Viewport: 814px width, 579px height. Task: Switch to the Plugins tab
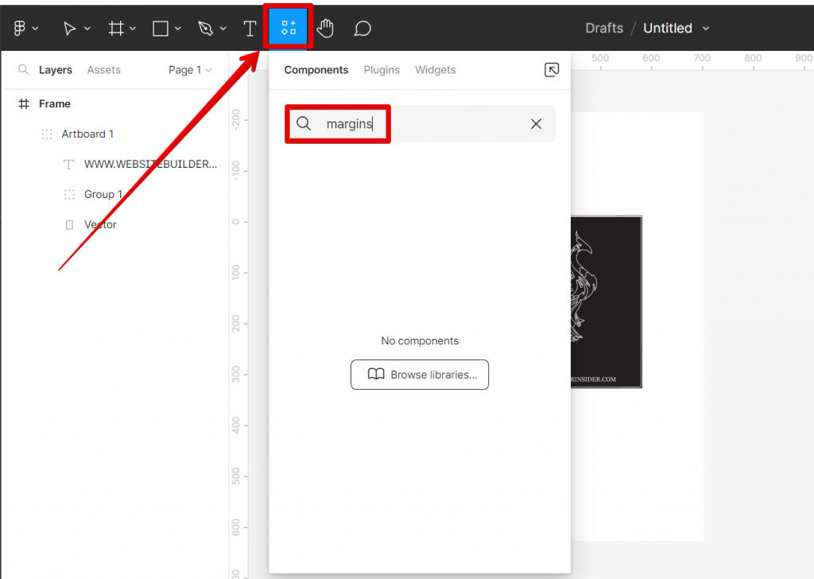382,70
